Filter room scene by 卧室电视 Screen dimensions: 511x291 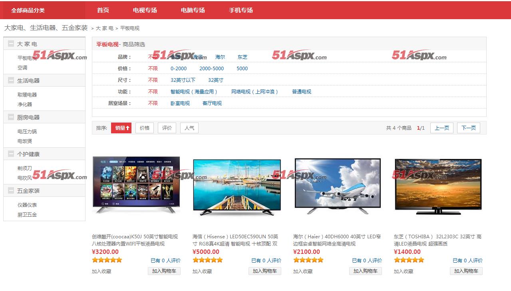click(180, 103)
